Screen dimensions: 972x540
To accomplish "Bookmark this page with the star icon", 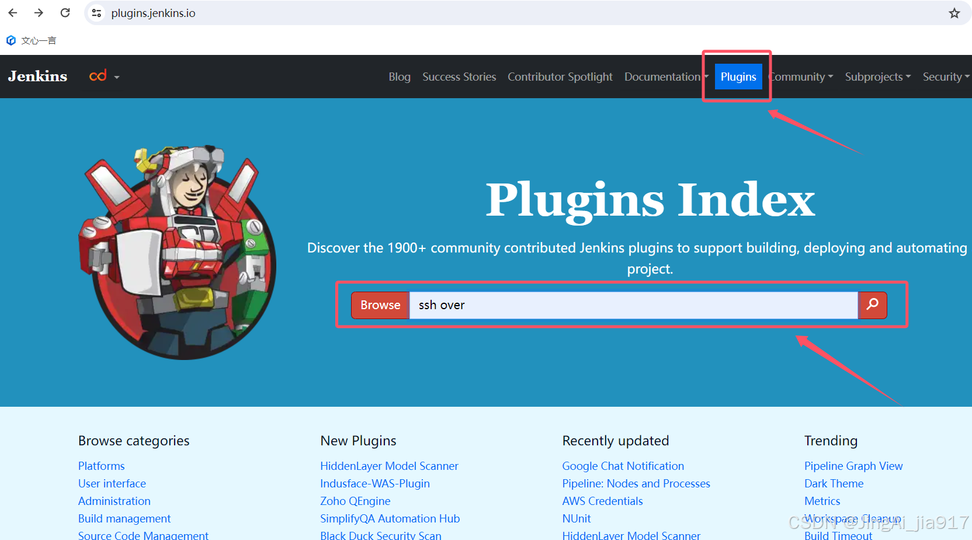I will pyautogui.click(x=954, y=13).
